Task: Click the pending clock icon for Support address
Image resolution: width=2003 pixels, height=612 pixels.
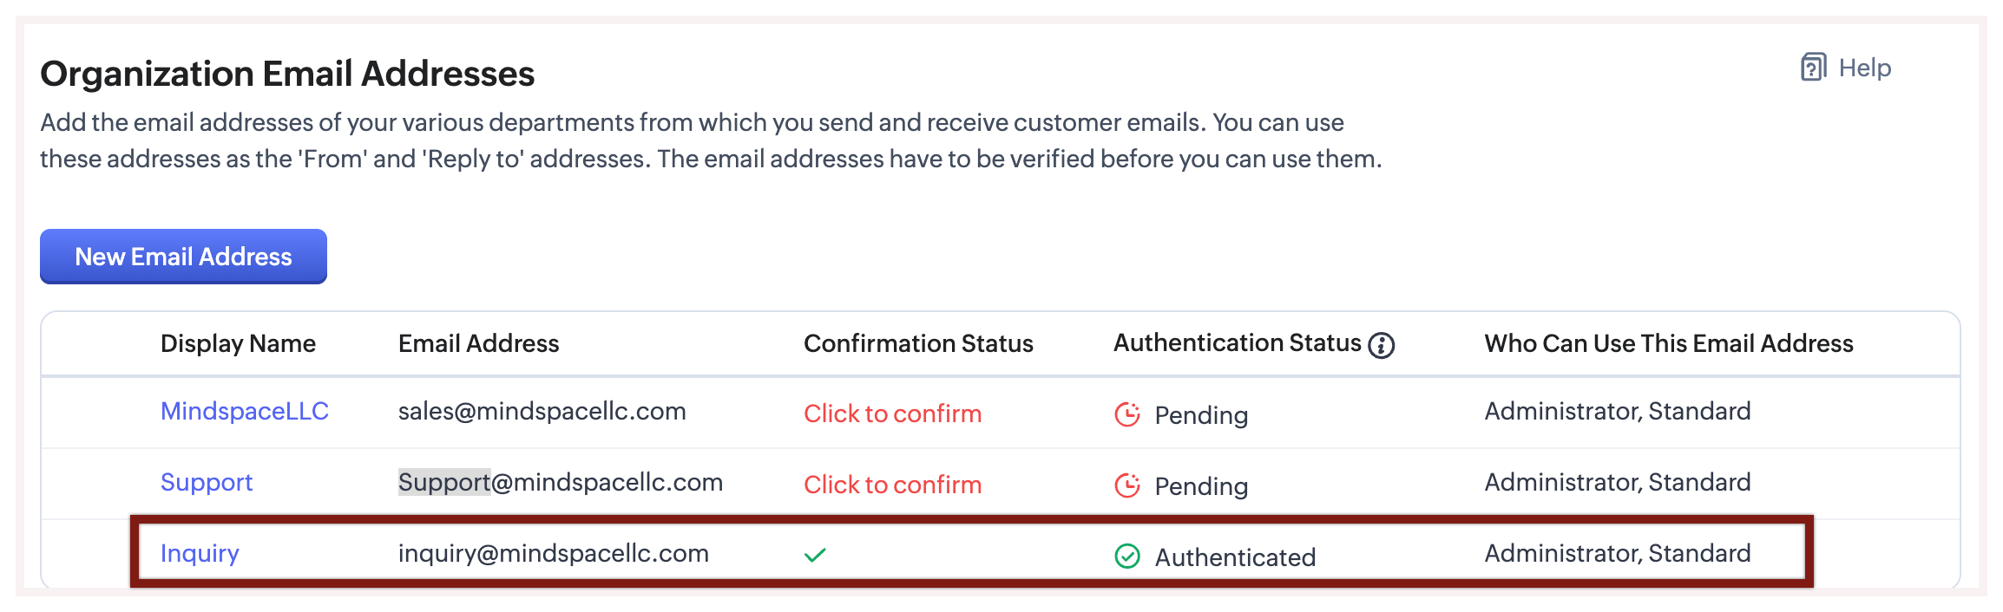Action: 1127,485
